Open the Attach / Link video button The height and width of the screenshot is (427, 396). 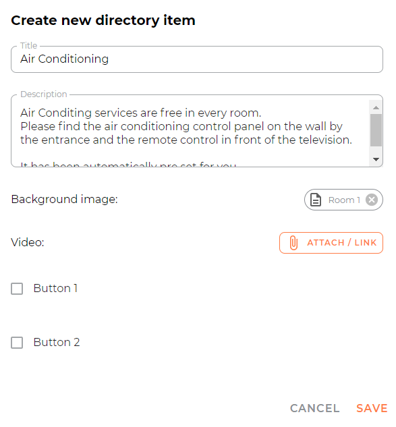(331, 243)
